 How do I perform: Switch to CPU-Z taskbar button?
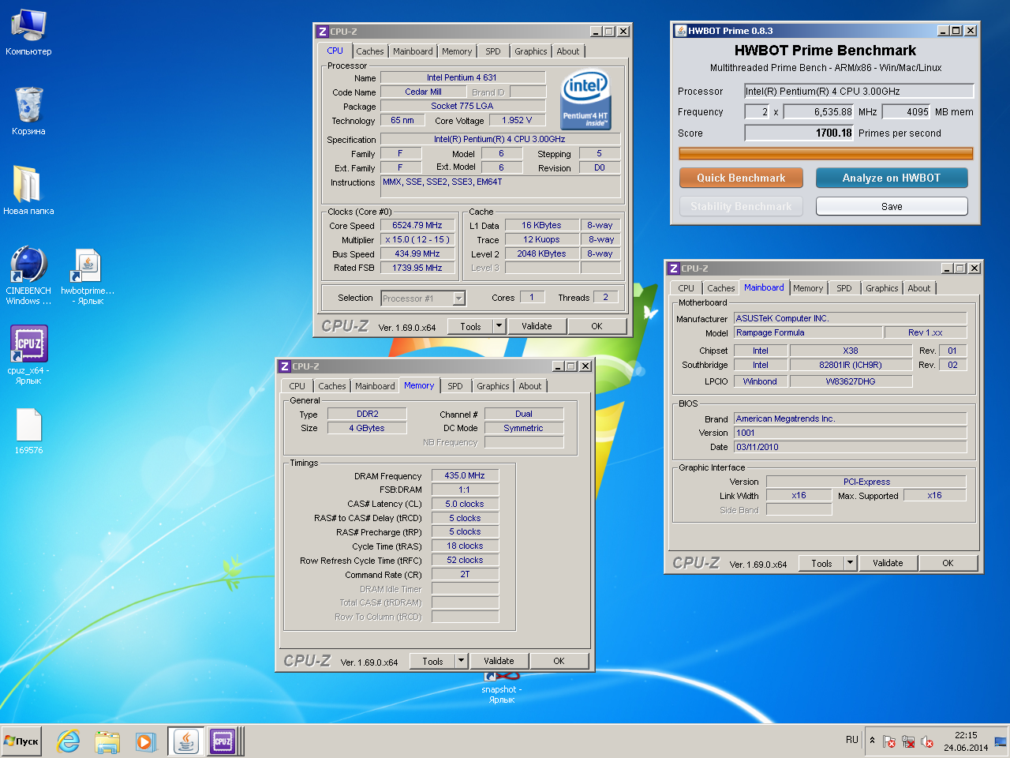pyautogui.click(x=223, y=741)
